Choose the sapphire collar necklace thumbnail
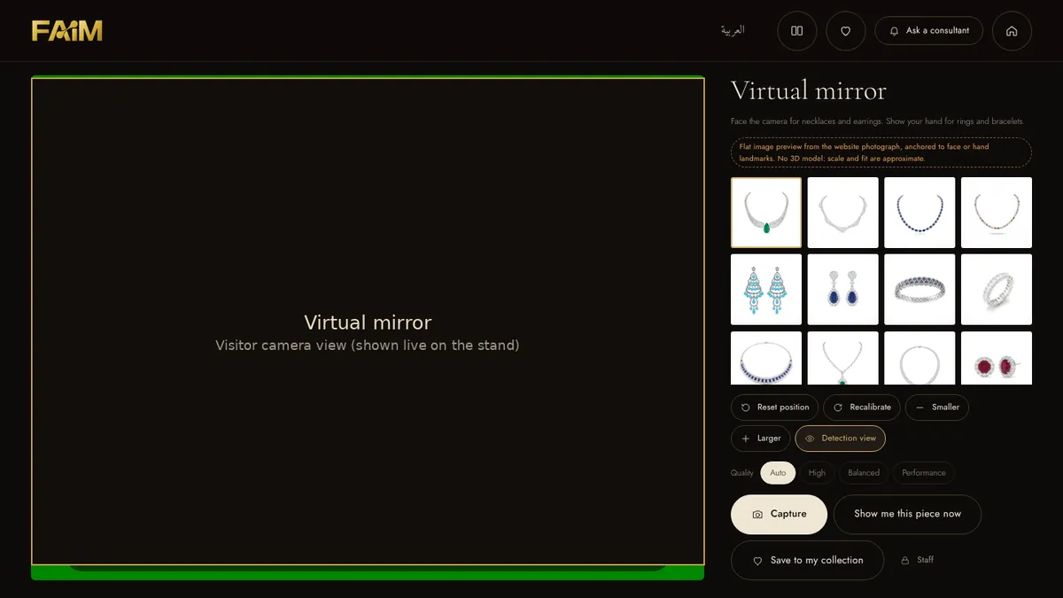The image size is (1063, 598). 766,358
